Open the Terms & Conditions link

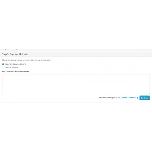click(x=128, y=98)
